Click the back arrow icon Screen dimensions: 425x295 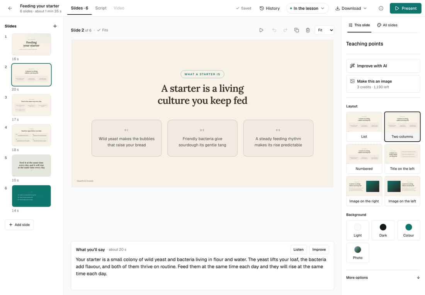tap(10, 8)
